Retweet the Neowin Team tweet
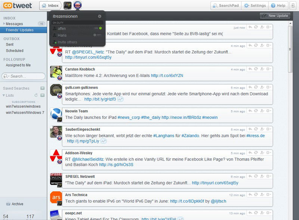 tap(256, 111)
